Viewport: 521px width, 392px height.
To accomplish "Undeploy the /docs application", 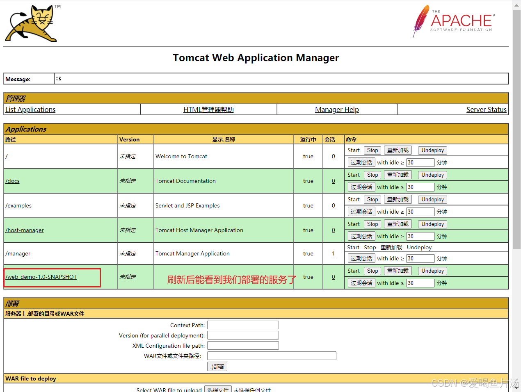I will [x=432, y=175].
